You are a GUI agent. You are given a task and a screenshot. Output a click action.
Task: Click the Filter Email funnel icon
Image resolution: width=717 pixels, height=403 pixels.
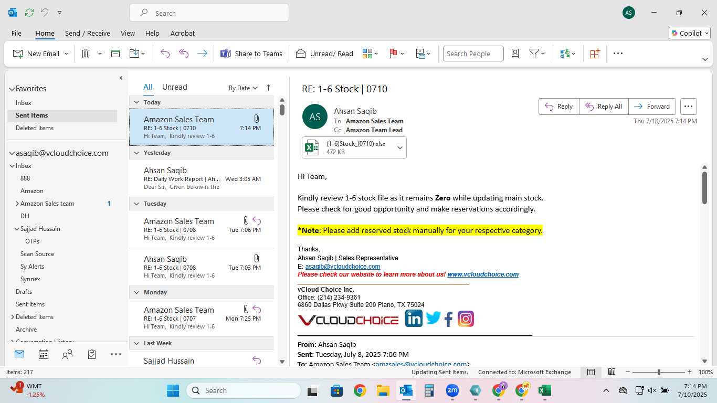[534, 54]
